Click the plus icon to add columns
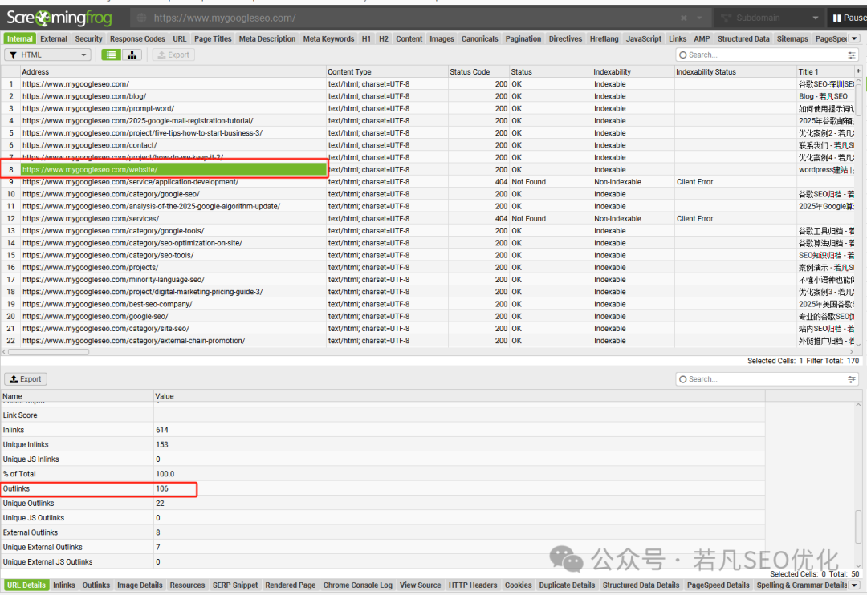This screenshot has width=867, height=595. [858, 71]
